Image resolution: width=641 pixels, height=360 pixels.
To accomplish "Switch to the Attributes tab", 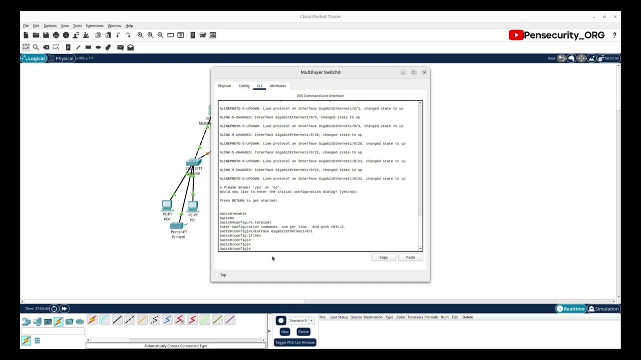I will point(277,86).
